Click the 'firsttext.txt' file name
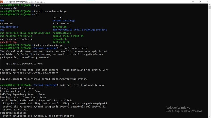The width and height of the screenshot is (211, 118). point(62,24)
